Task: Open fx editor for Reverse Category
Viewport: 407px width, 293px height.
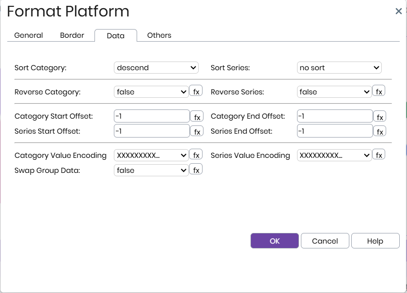Action: (x=196, y=91)
